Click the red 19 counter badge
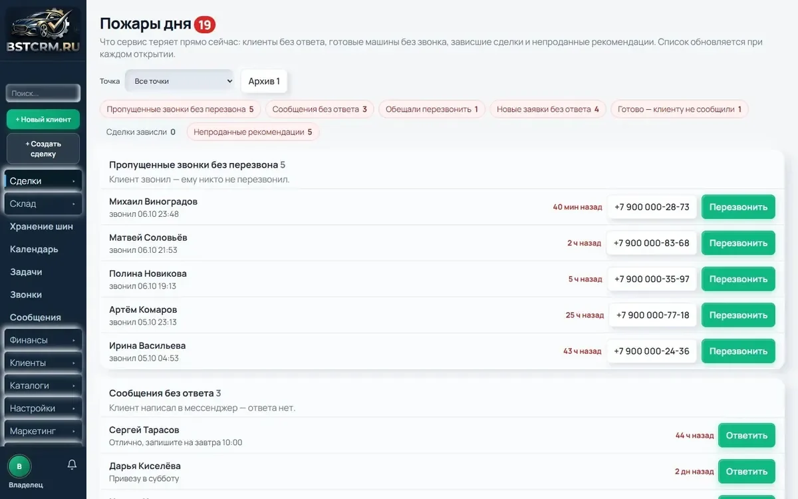 205,25
